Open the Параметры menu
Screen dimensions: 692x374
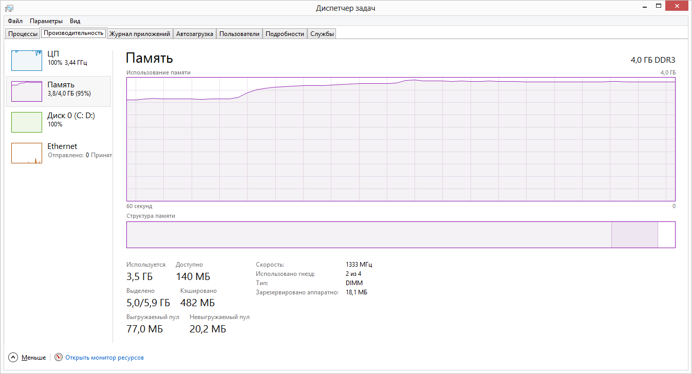(x=46, y=21)
